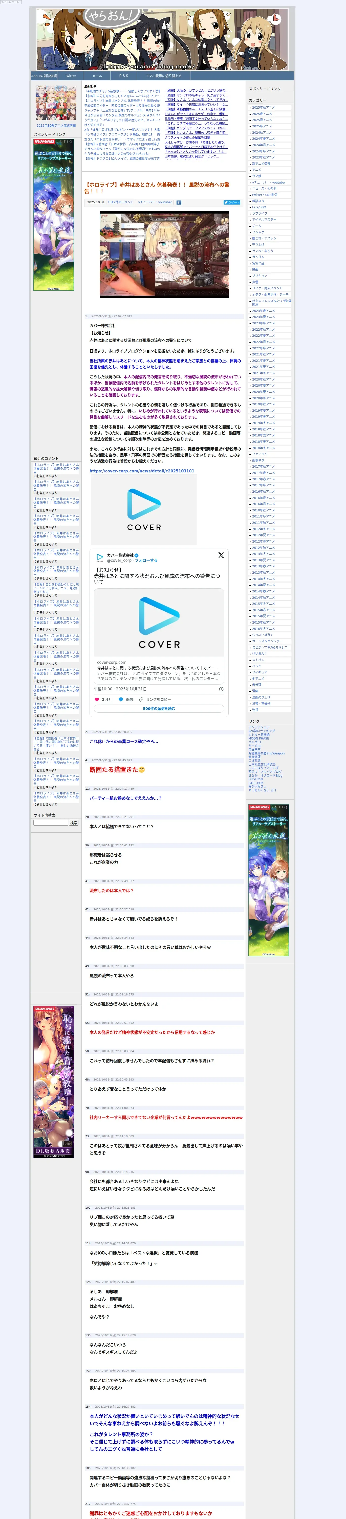
Task: Open the 売り上げ category
Action: tap(258, 245)
